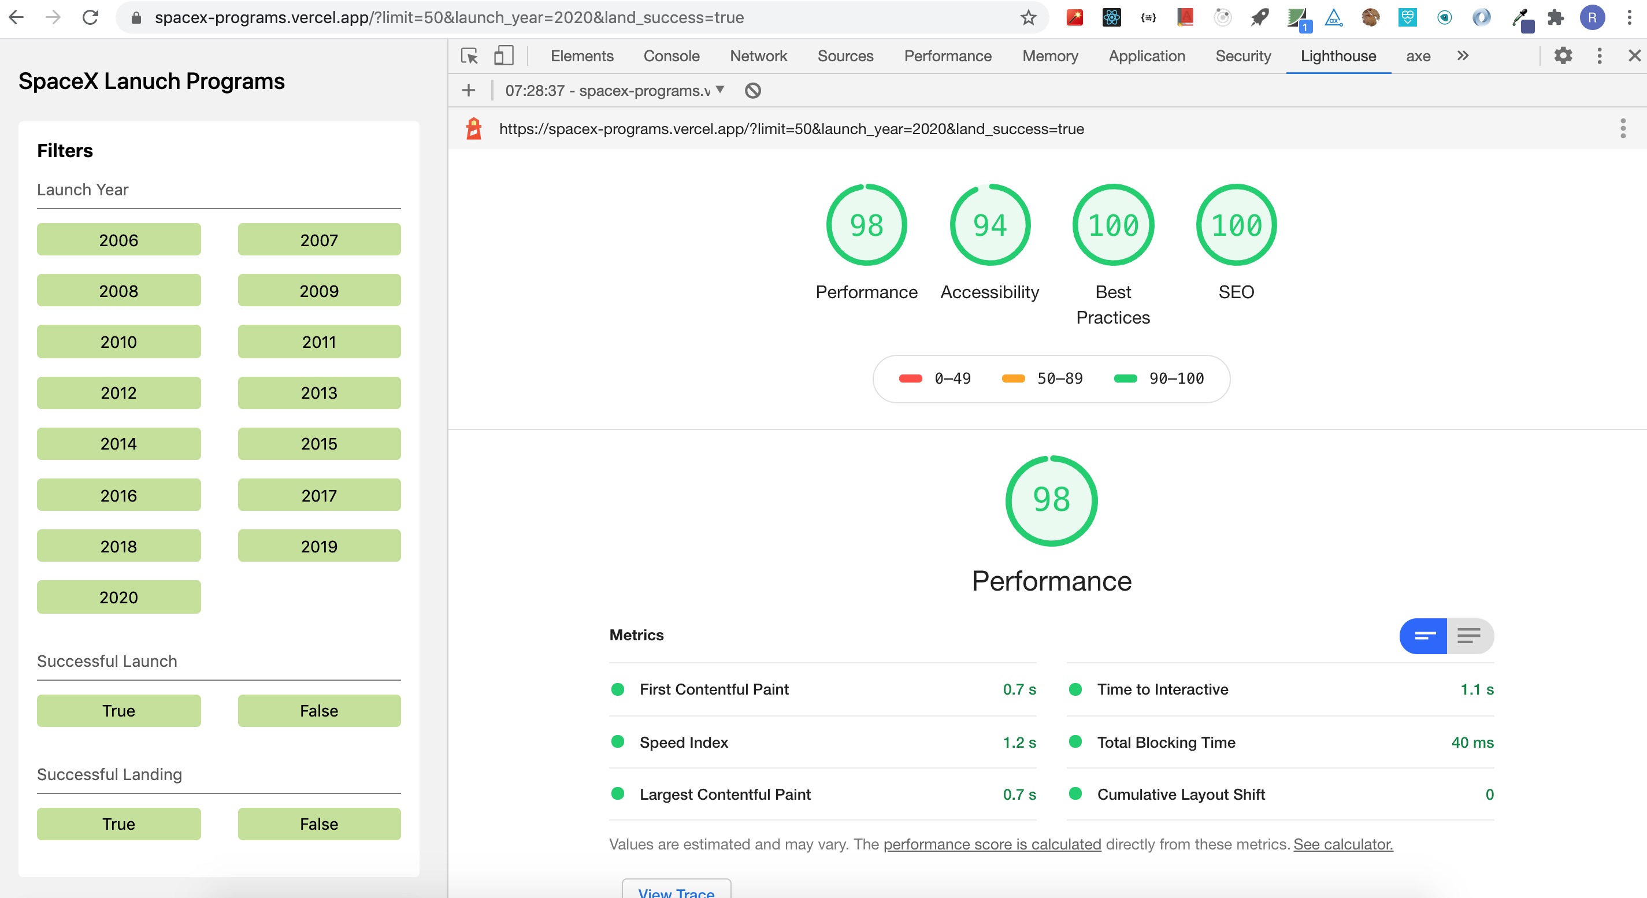View site info via lock icon
Viewport: 1647px width, 898px height.
pos(136,18)
